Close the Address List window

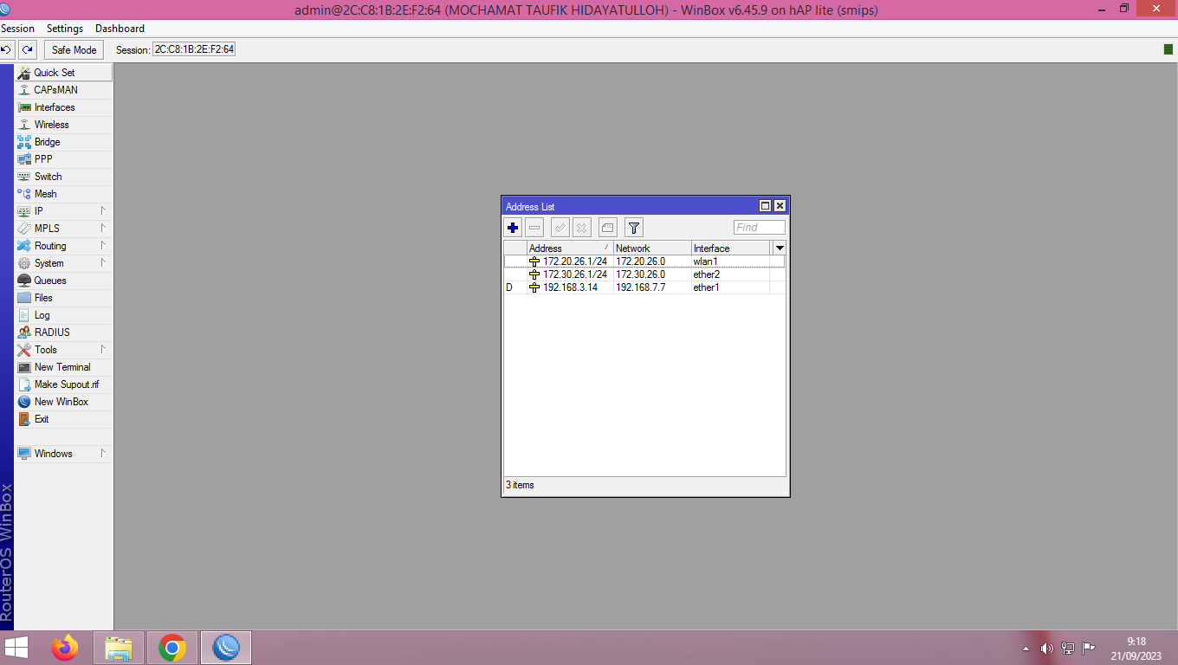click(780, 206)
